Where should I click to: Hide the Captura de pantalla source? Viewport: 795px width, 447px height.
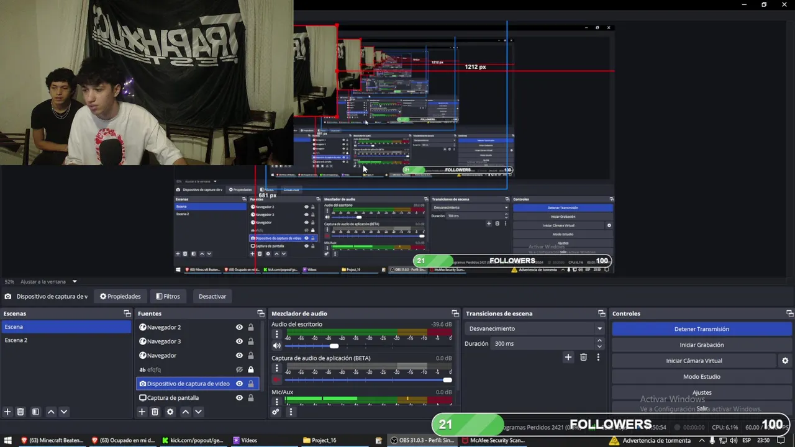(x=239, y=398)
